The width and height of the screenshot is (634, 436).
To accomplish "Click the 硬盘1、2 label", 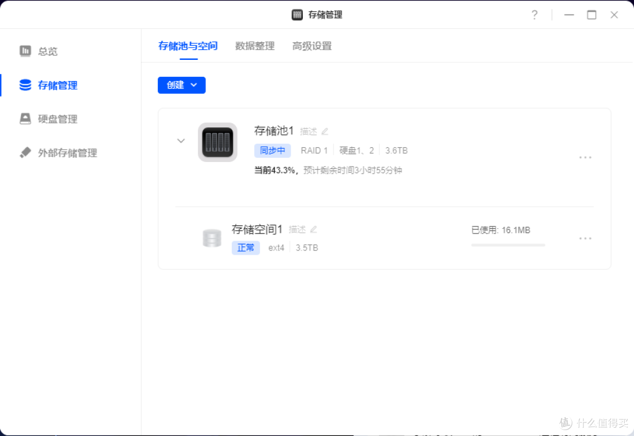I will 357,151.
